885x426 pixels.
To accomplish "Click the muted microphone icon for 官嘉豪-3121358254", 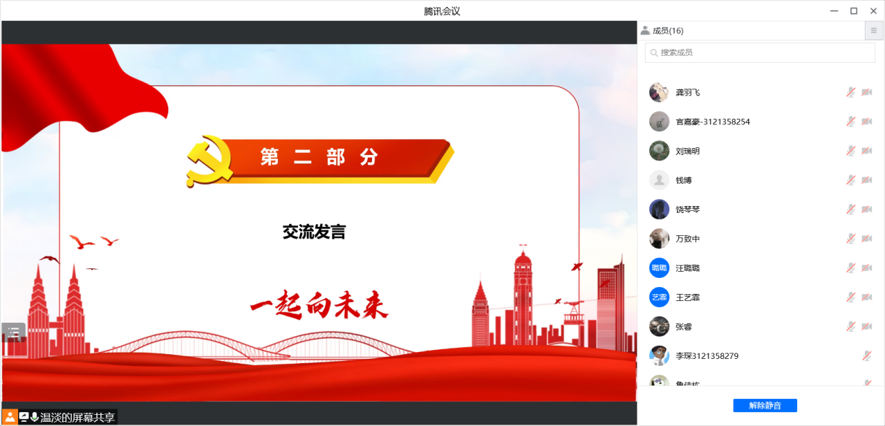I will coord(850,122).
